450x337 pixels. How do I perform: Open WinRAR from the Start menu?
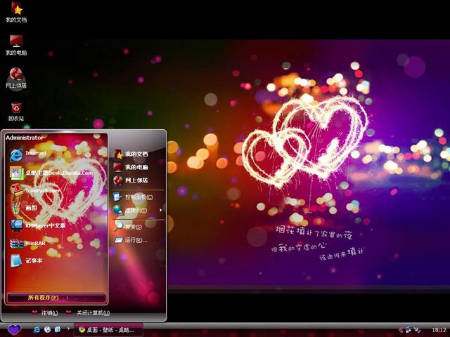pos(58,244)
